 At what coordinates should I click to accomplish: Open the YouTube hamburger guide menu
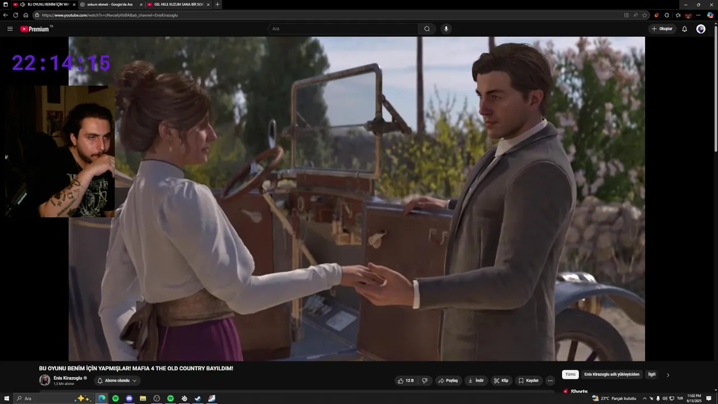pyautogui.click(x=10, y=29)
